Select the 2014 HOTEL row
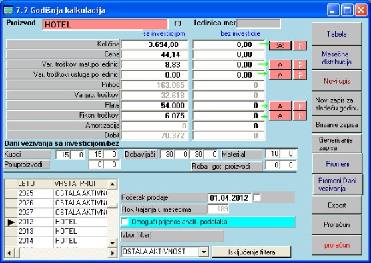The height and width of the screenshot is (263, 371). [x=57, y=241]
